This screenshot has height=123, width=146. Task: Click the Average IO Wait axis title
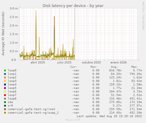pyautogui.click(x=3, y=33)
